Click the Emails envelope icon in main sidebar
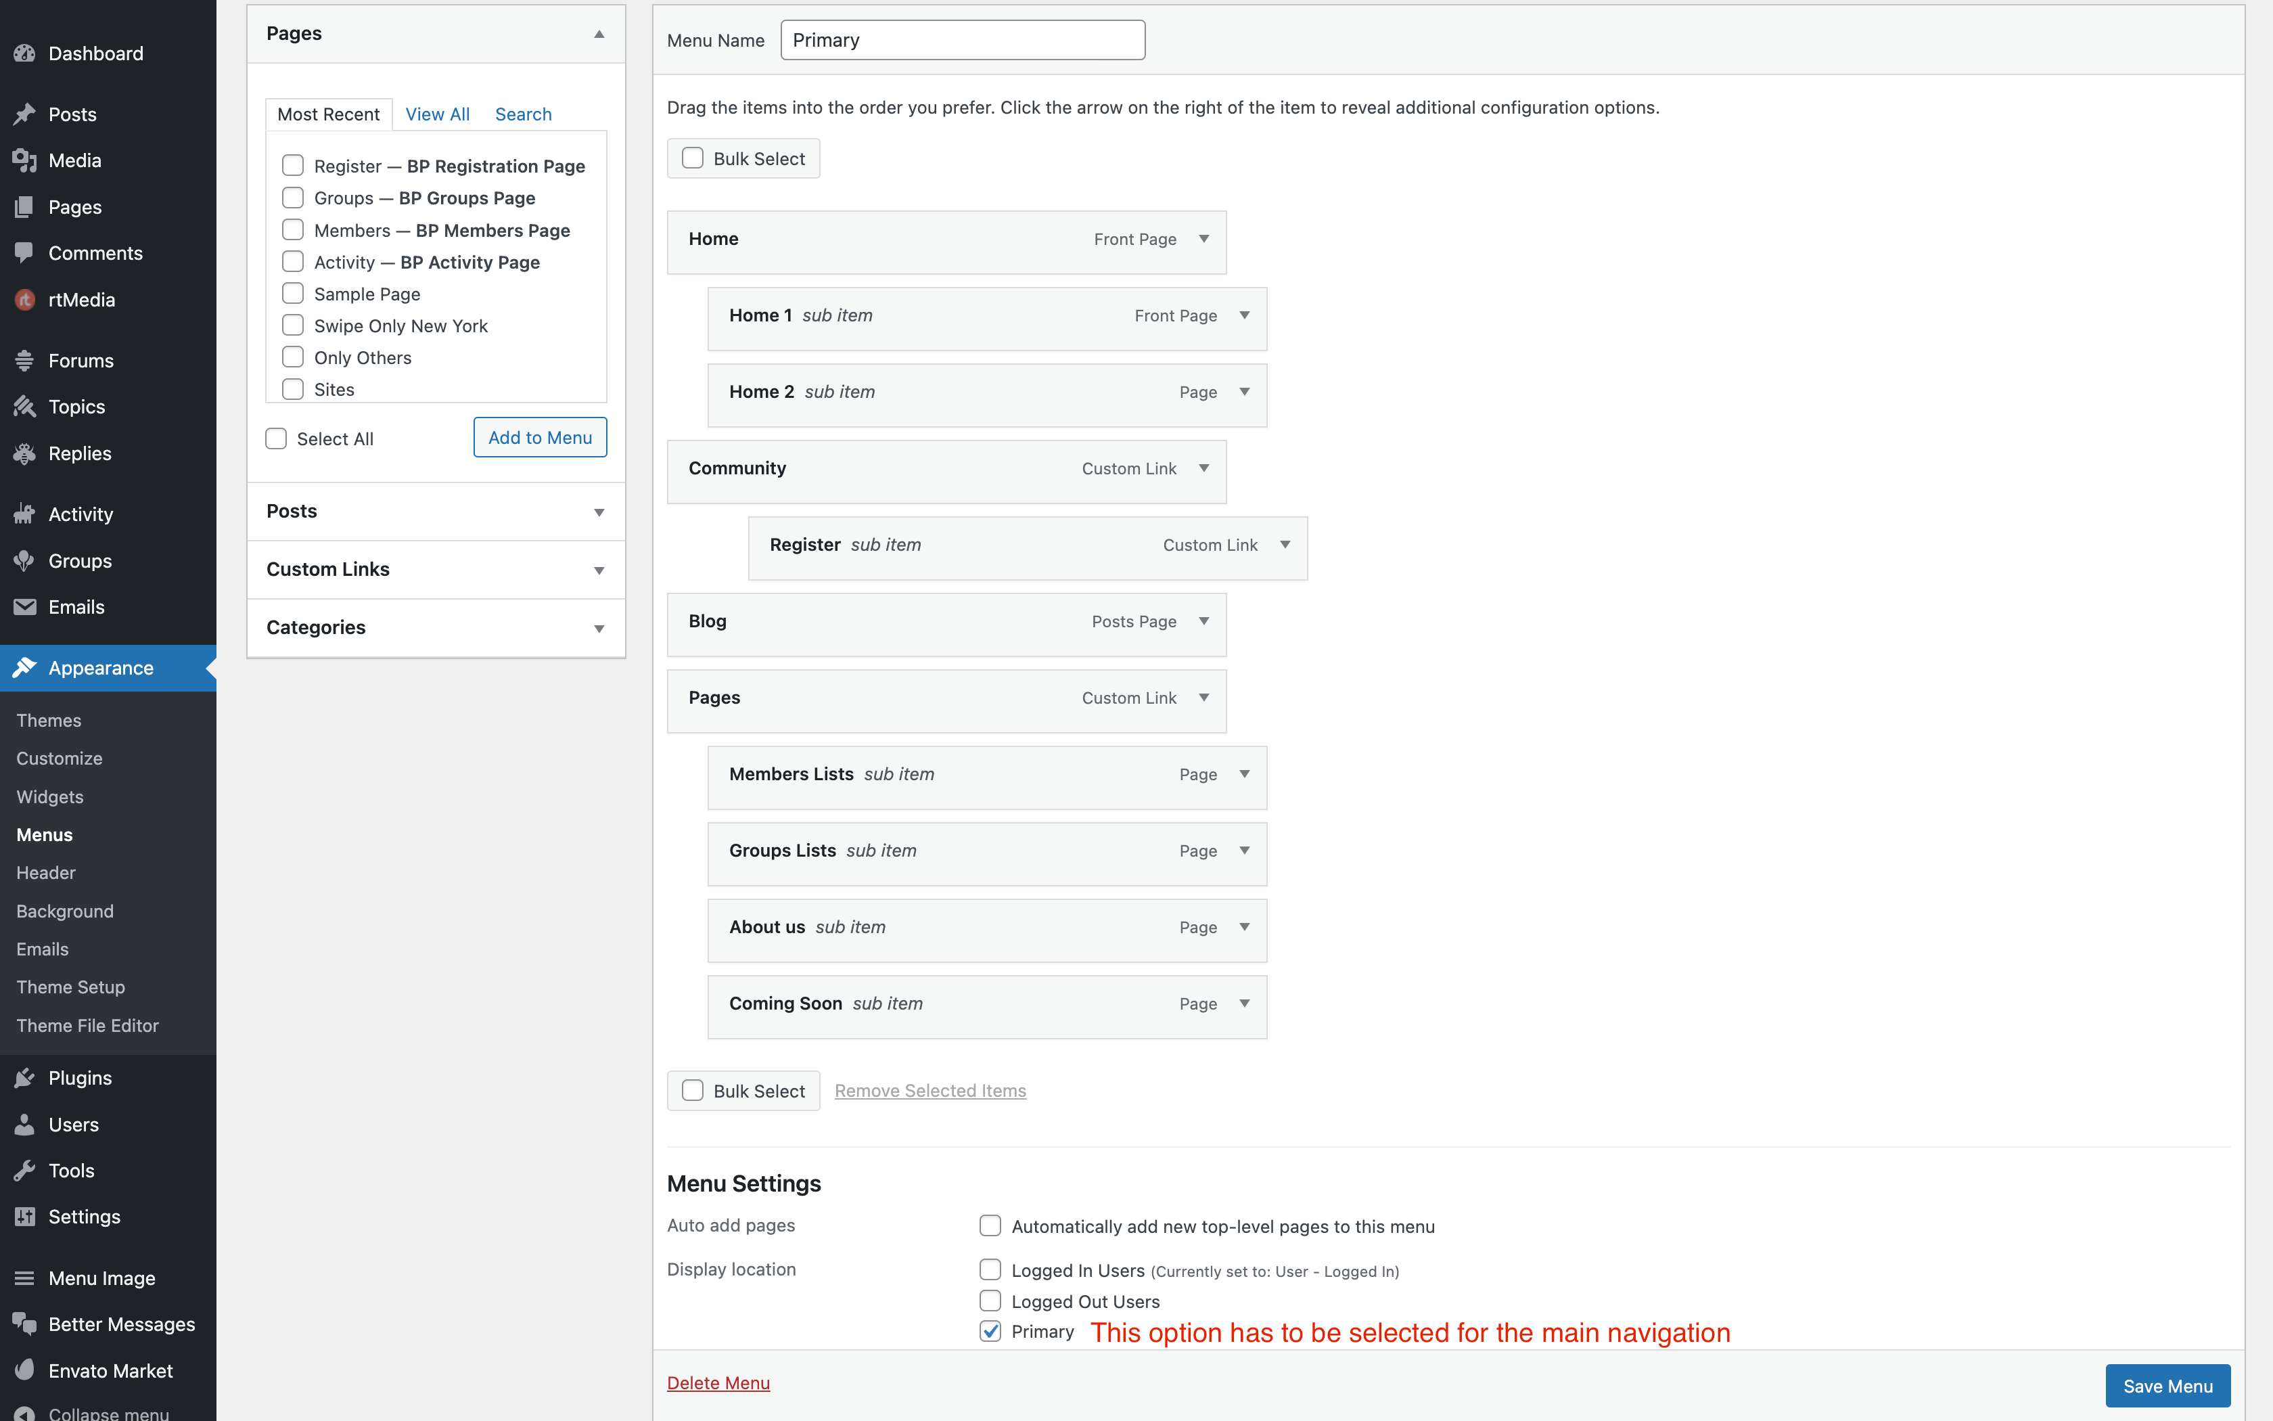This screenshot has height=1421, width=2273. [24, 607]
